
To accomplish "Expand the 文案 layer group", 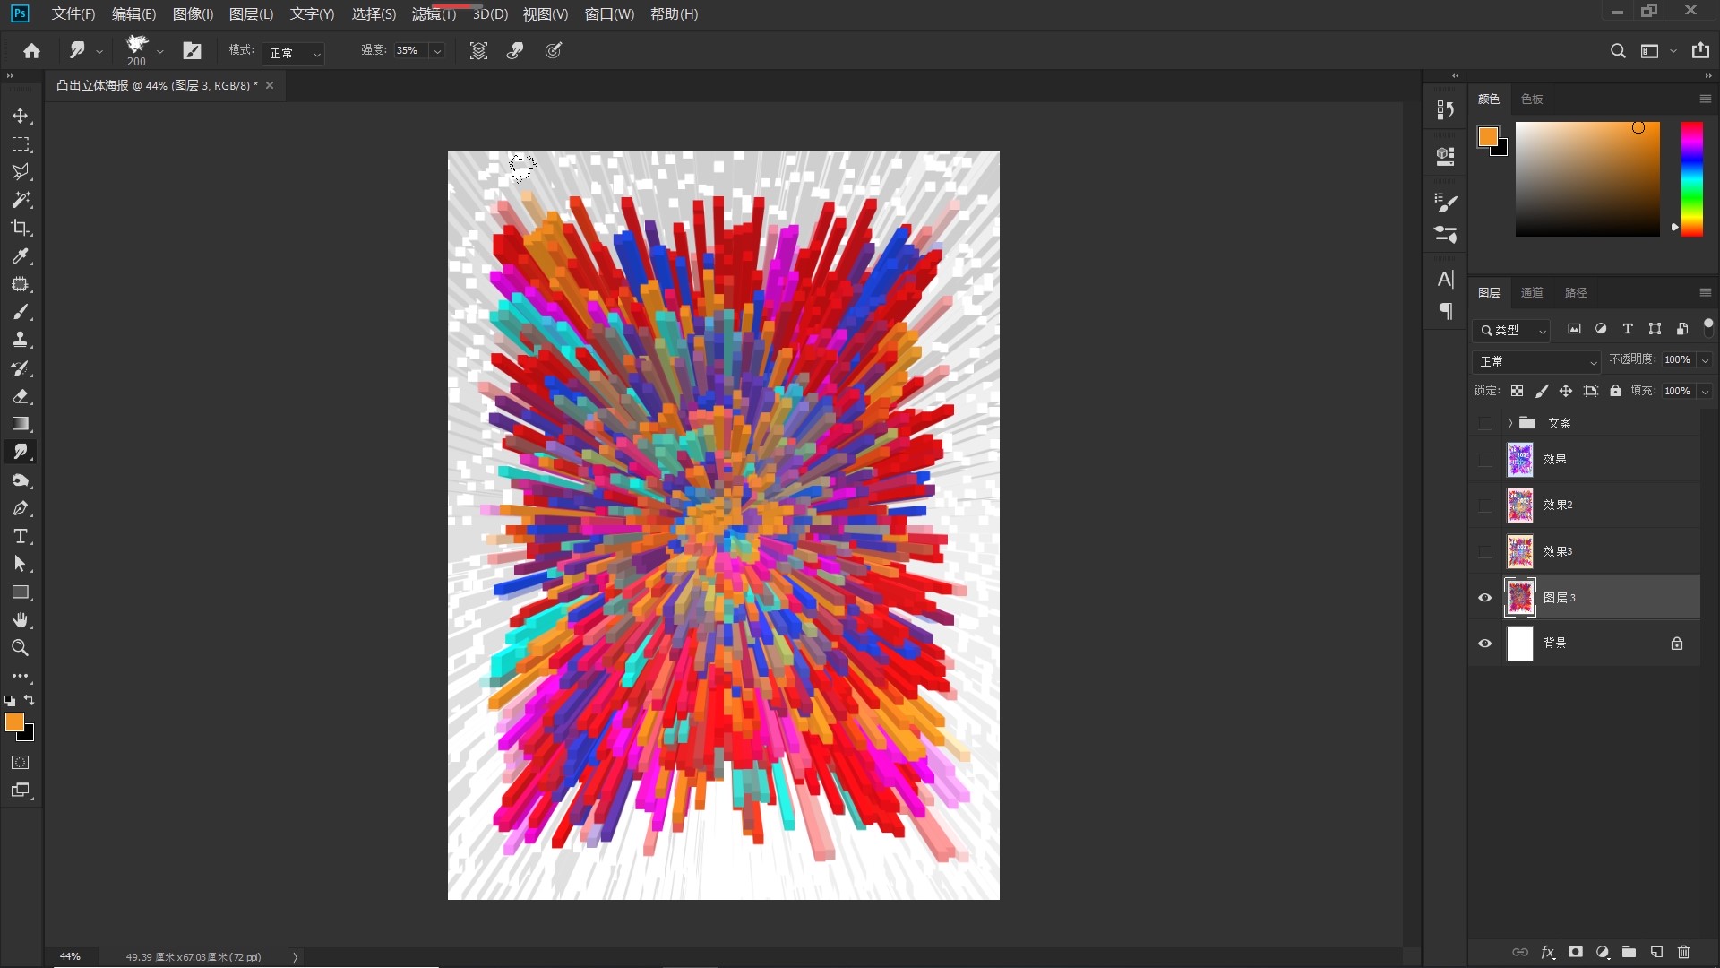I will tap(1509, 423).
